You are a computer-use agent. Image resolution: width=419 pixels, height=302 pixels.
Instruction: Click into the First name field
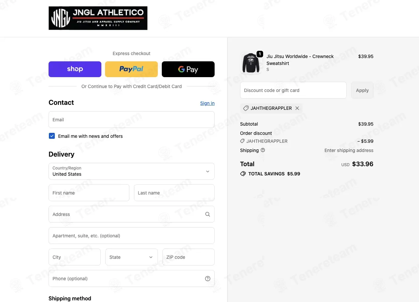(x=89, y=193)
